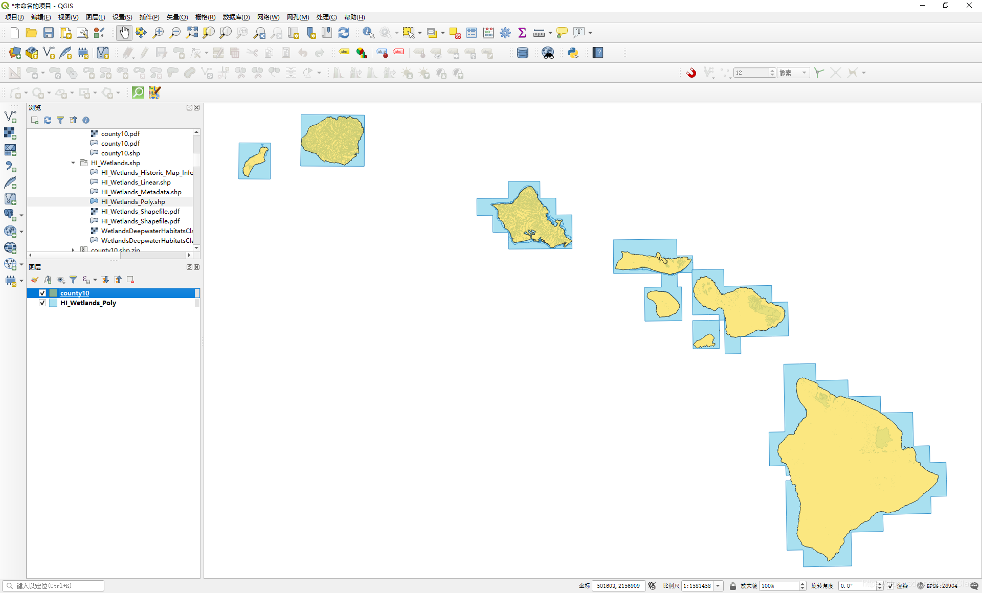Click the HI_Wetlands_Poly layer color swatch
The width and height of the screenshot is (982, 593).
53,303
